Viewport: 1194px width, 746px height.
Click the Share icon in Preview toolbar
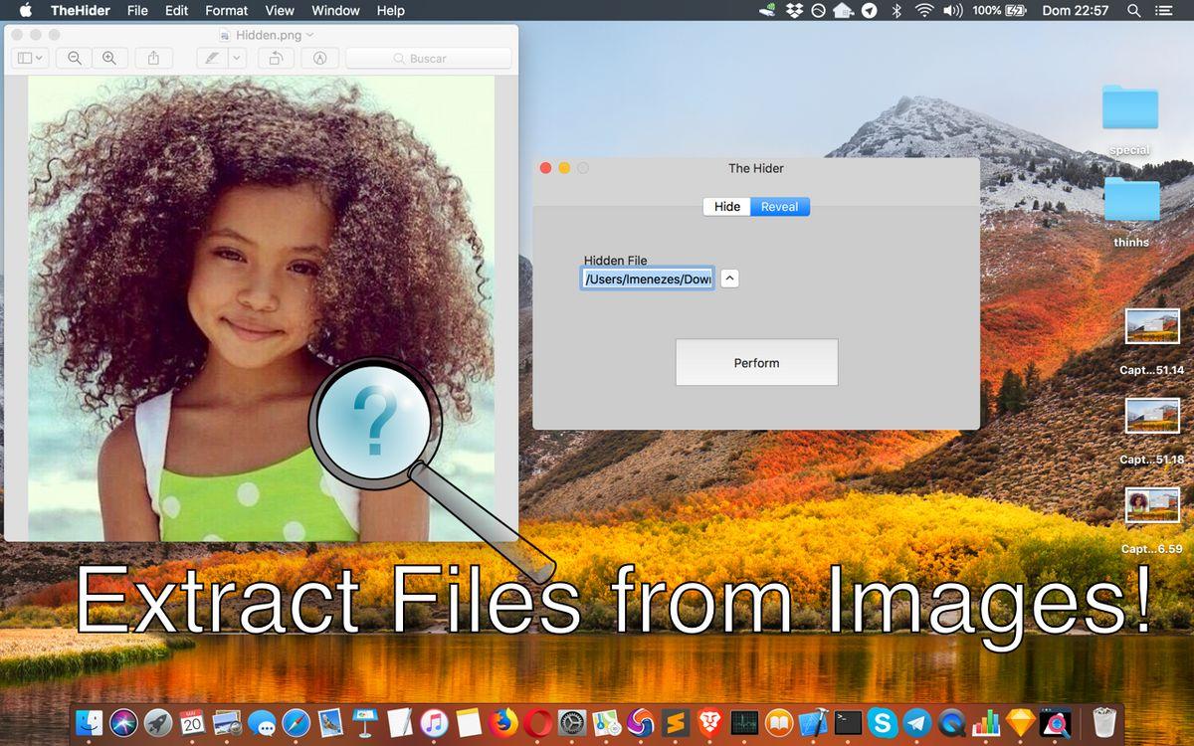point(153,59)
